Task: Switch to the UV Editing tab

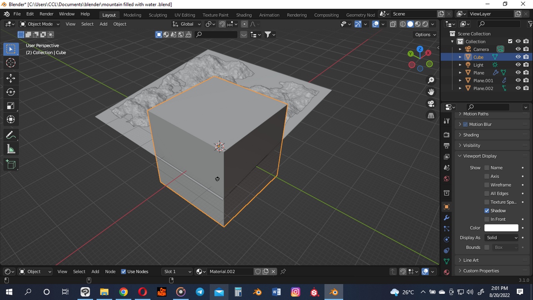Action: (x=185, y=15)
